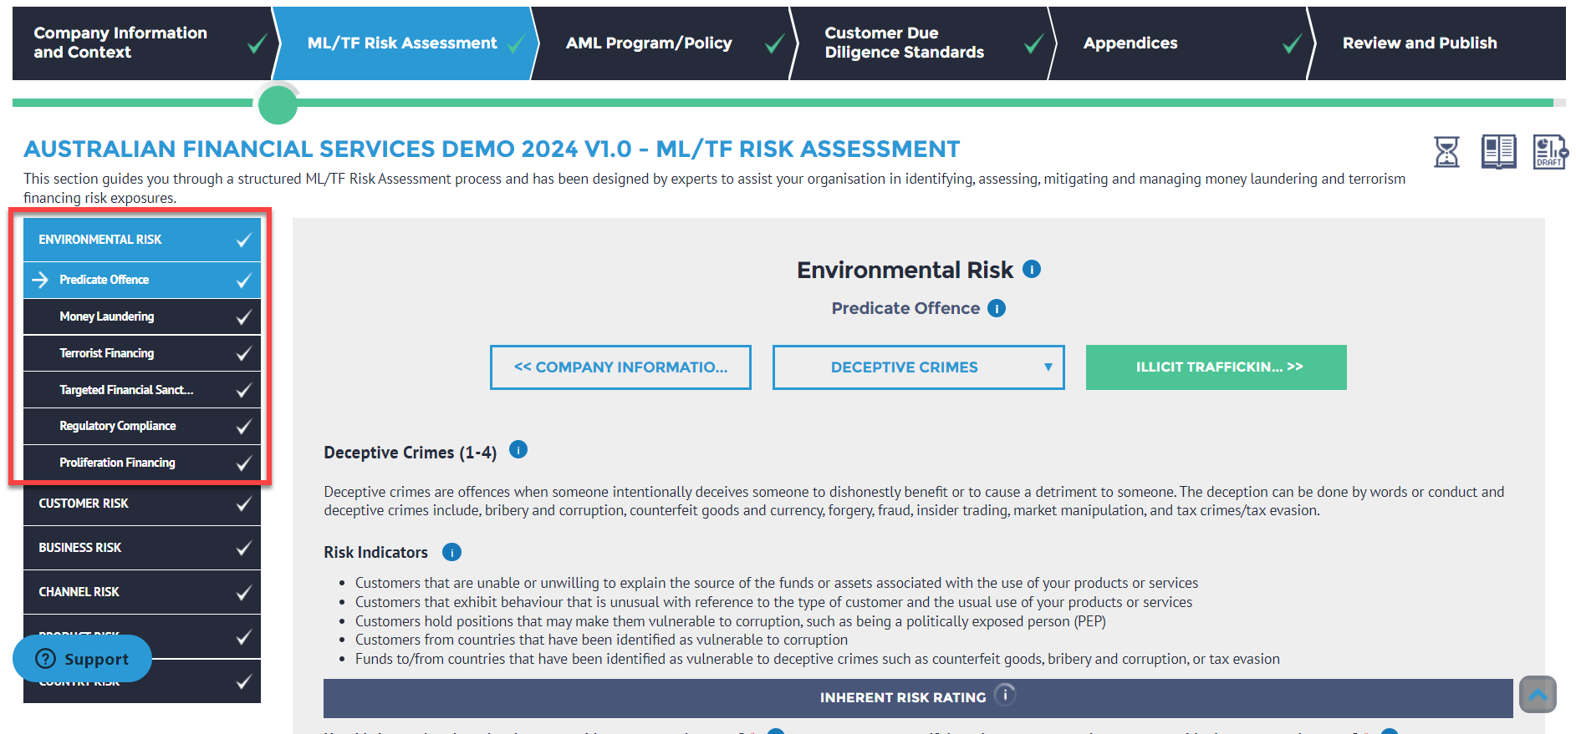Click the Deceptive Crimes dropdown arrow

[x=1048, y=367]
